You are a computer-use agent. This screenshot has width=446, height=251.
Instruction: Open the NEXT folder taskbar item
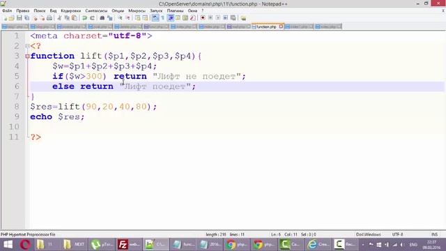tap(74, 245)
